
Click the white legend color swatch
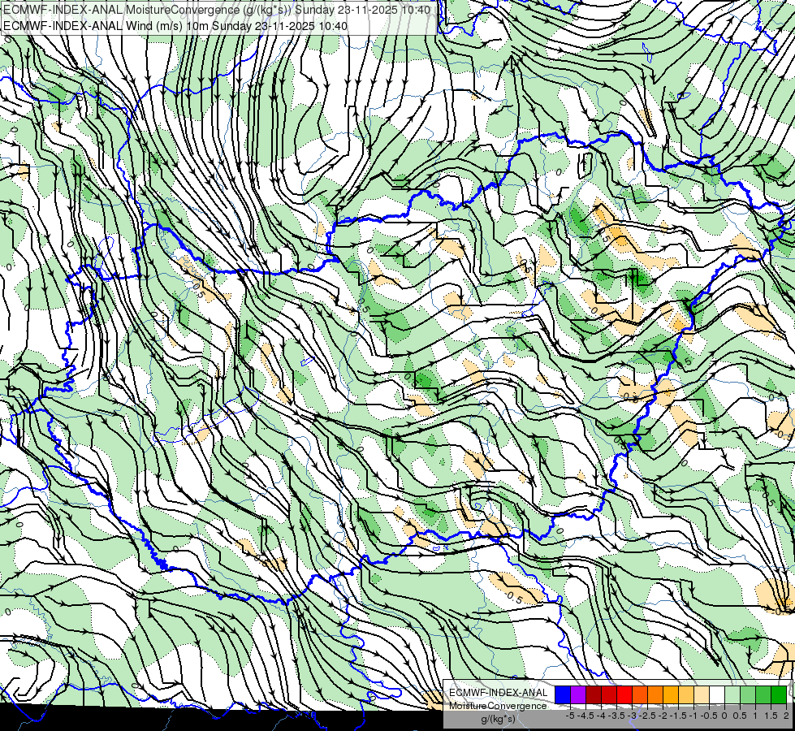[717, 695]
